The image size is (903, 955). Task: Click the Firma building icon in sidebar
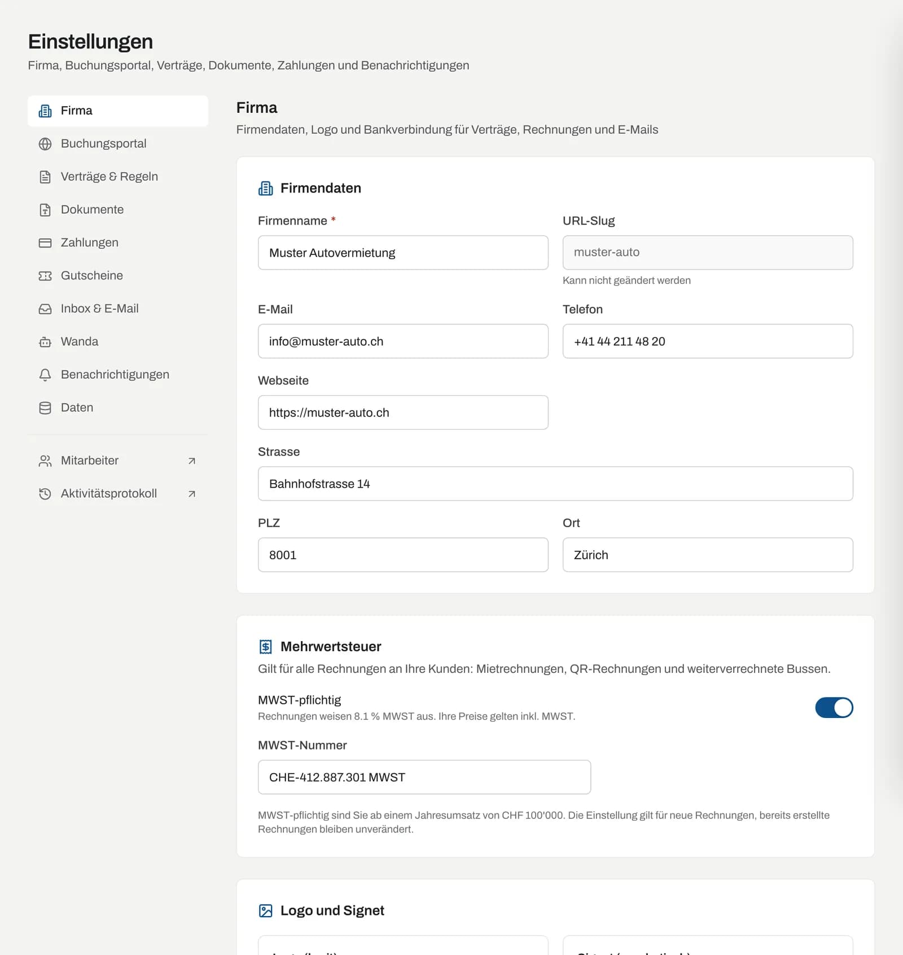click(x=45, y=111)
